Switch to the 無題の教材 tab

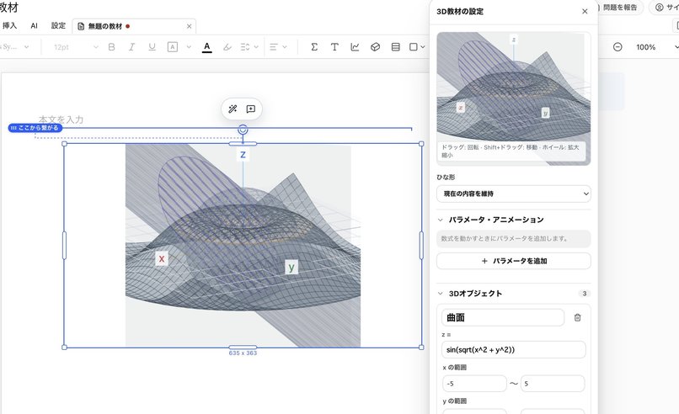click(x=104, y=26)
